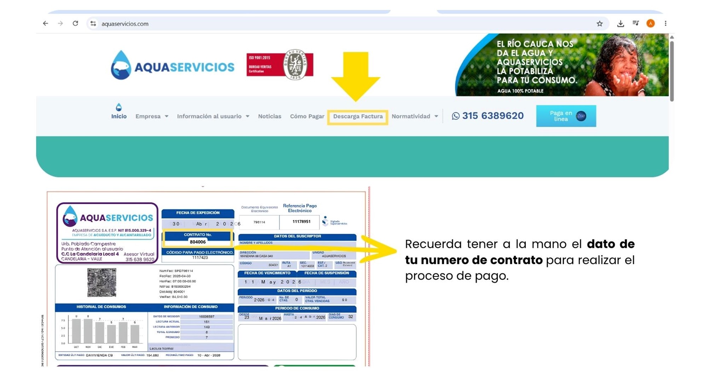Click the QR code on the bill

[x=102, y=283]
